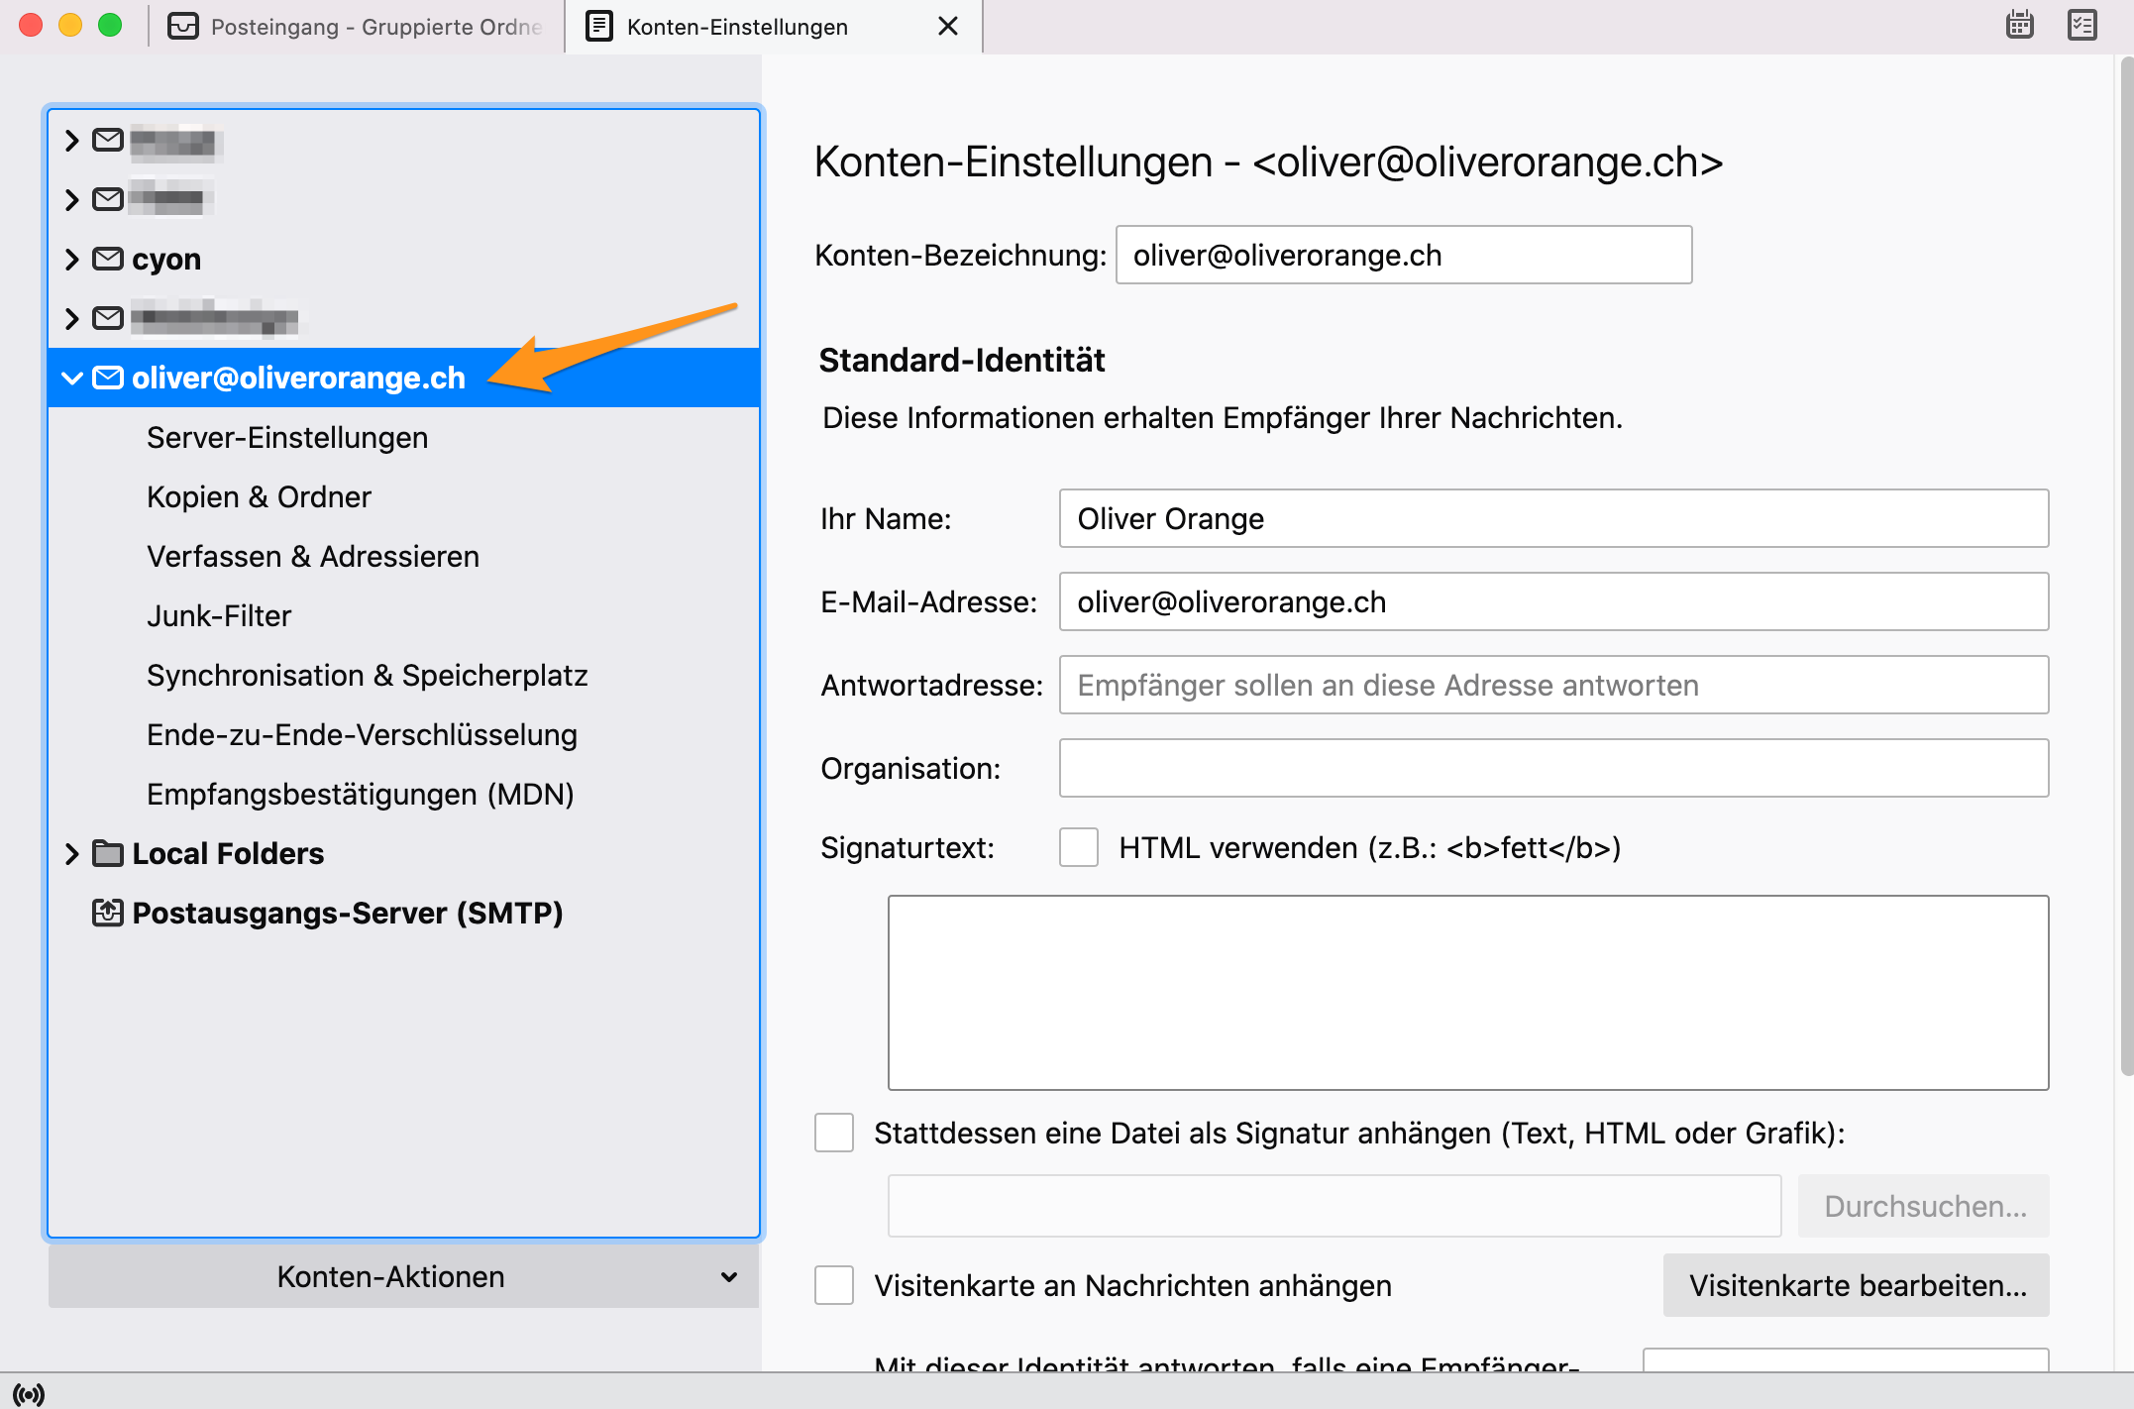Click the oliver@oliverorange.ch envelope icon
The height and width of the screenshot is (1409, 2134).
[107, 378]
